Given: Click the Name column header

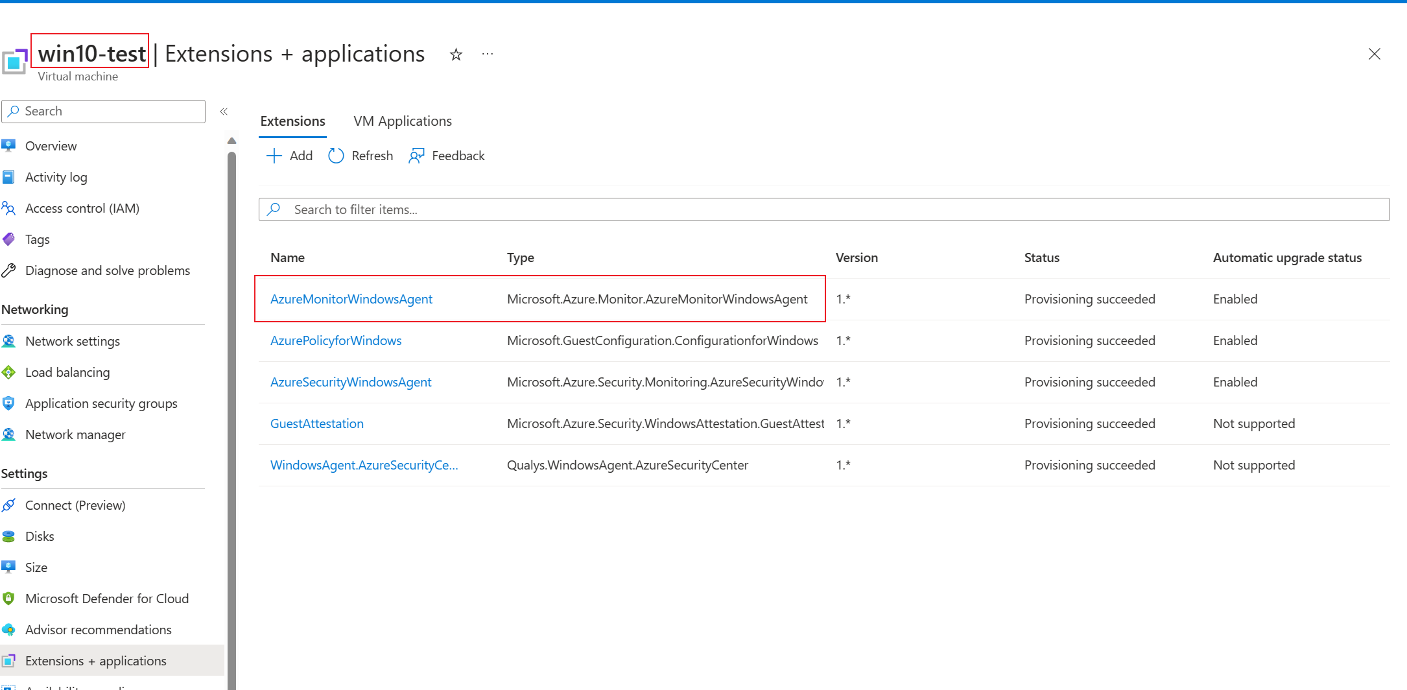Looking at the screenshot, I should click(x=287, y=257).
